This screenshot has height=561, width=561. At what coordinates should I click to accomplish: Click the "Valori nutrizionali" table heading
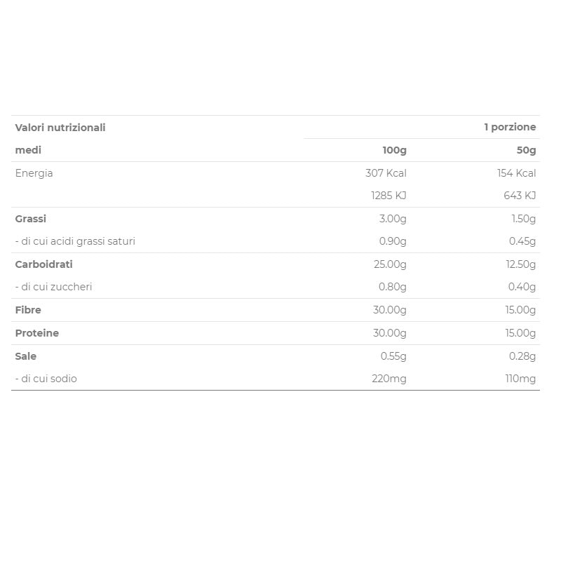pos(60,128)
